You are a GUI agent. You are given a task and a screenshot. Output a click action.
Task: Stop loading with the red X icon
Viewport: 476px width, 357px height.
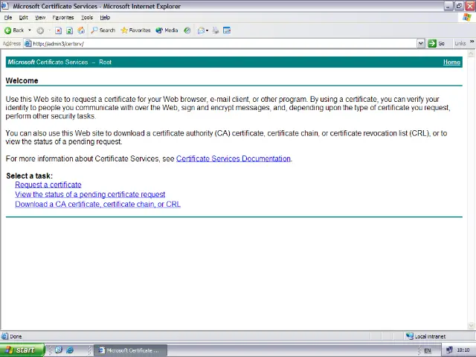[x=58, y=30]
